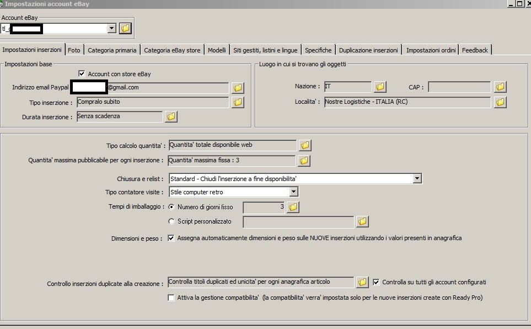Click the Nazione field showing IT
This screenshot has width=531, height=329.
click(348, 87)
